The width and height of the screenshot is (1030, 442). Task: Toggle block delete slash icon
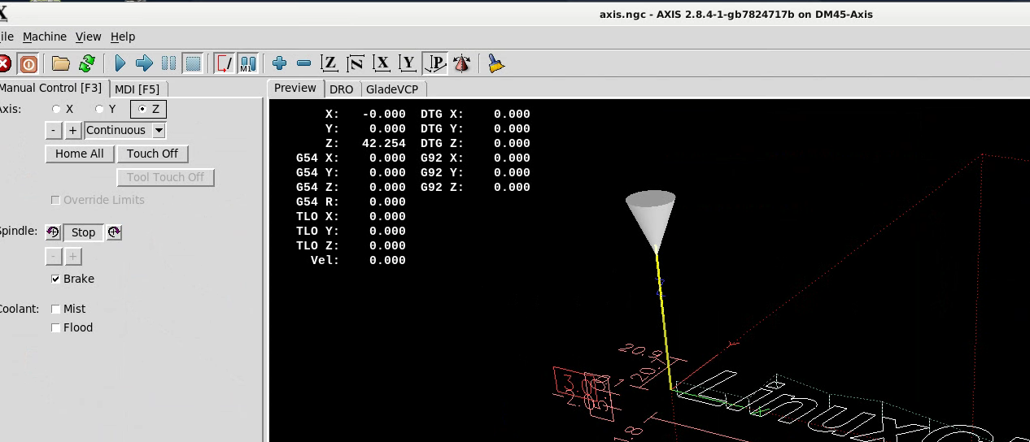(225, 63)
